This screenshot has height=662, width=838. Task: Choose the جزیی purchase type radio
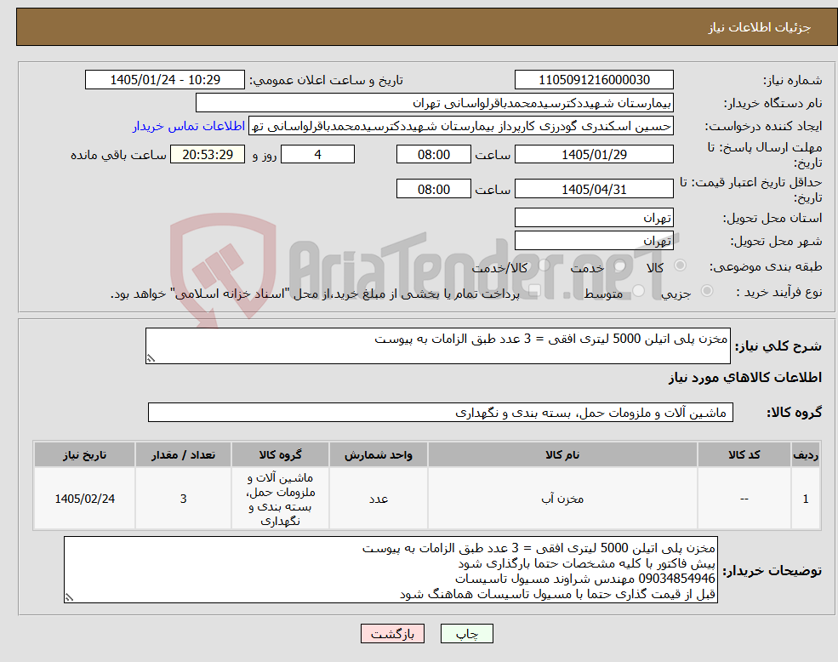706,291
